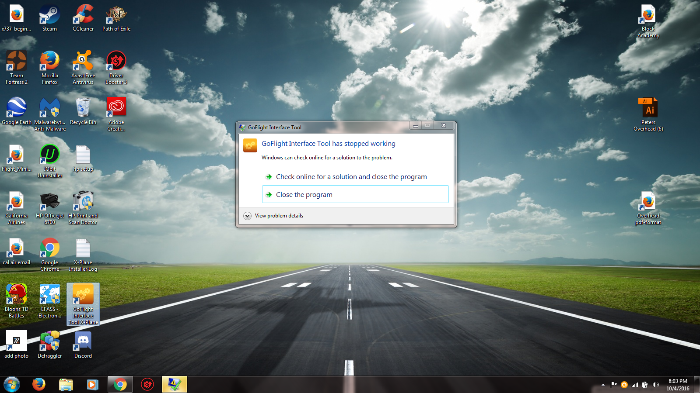Open Windows Explorer from the taskbar
Screen dimensions: 700x393
[x=66, y=384]
